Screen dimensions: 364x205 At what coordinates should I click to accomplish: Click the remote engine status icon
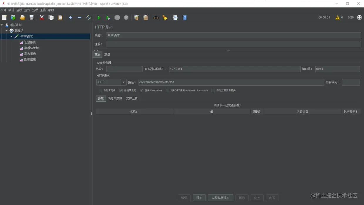click(359, 18)
